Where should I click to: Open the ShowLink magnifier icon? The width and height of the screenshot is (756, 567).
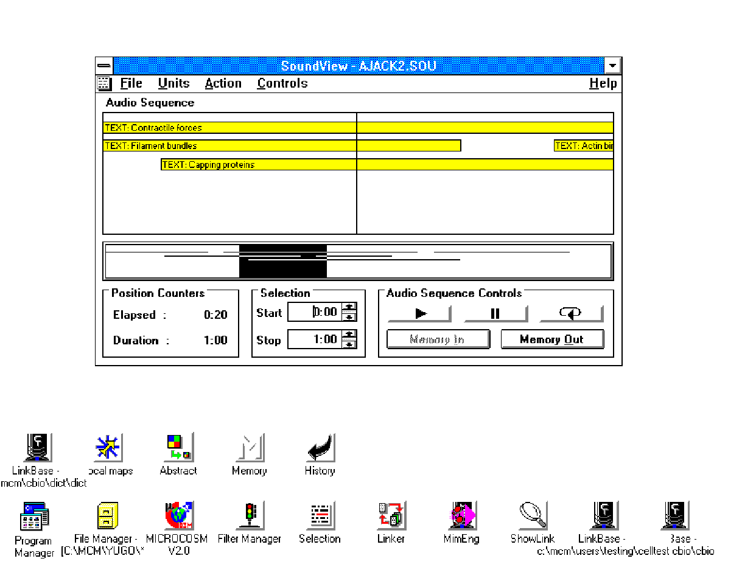[x=532, y=516]
